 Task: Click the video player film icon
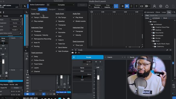[142, 6]
